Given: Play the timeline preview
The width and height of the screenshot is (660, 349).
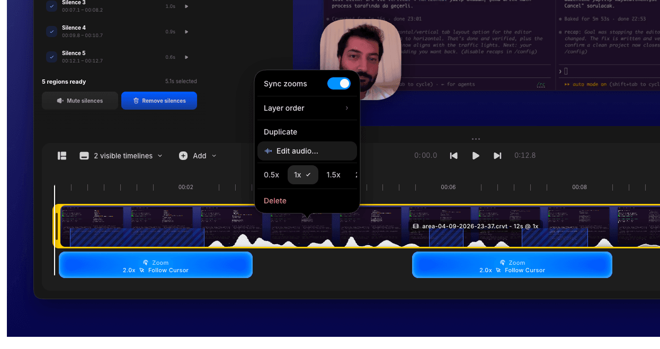Looking at the screenshot, I should click(476, 156).
